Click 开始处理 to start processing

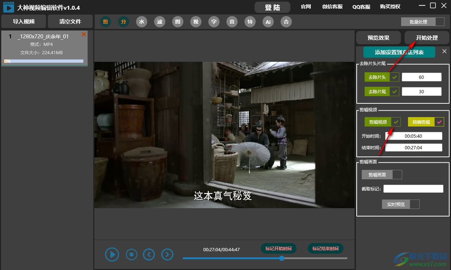click(x=427, y=38)
